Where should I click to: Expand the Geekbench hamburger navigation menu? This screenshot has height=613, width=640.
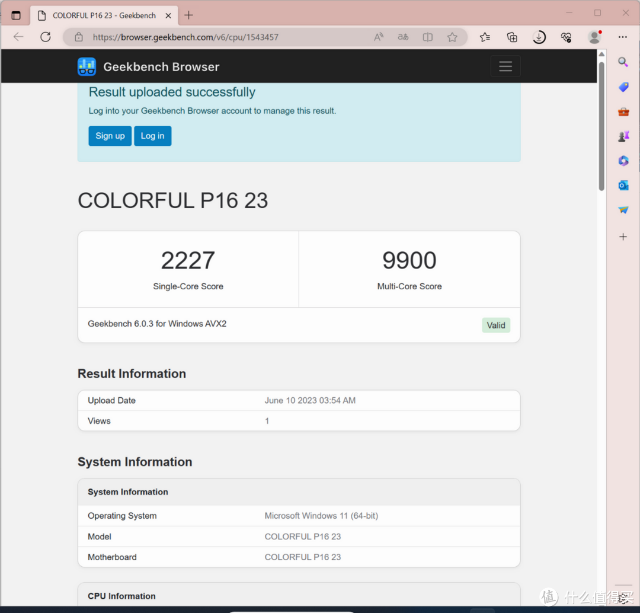(x=505, y=66)
